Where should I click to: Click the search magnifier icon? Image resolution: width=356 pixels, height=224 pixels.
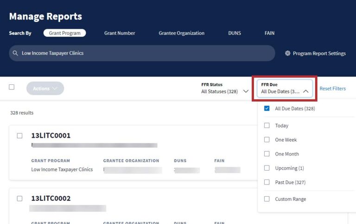tap(15, 53)
